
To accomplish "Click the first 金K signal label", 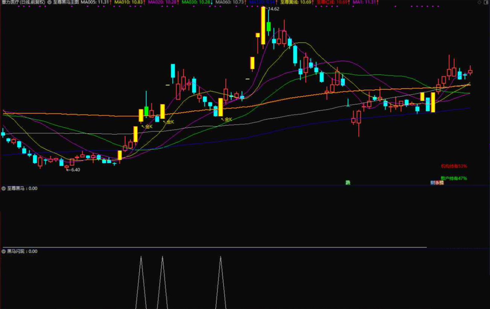I will point(148,127).
